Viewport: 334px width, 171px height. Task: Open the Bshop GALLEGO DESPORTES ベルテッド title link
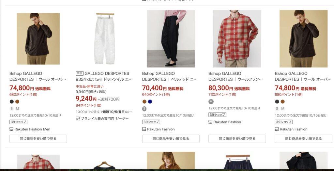(x=170, y=76)
